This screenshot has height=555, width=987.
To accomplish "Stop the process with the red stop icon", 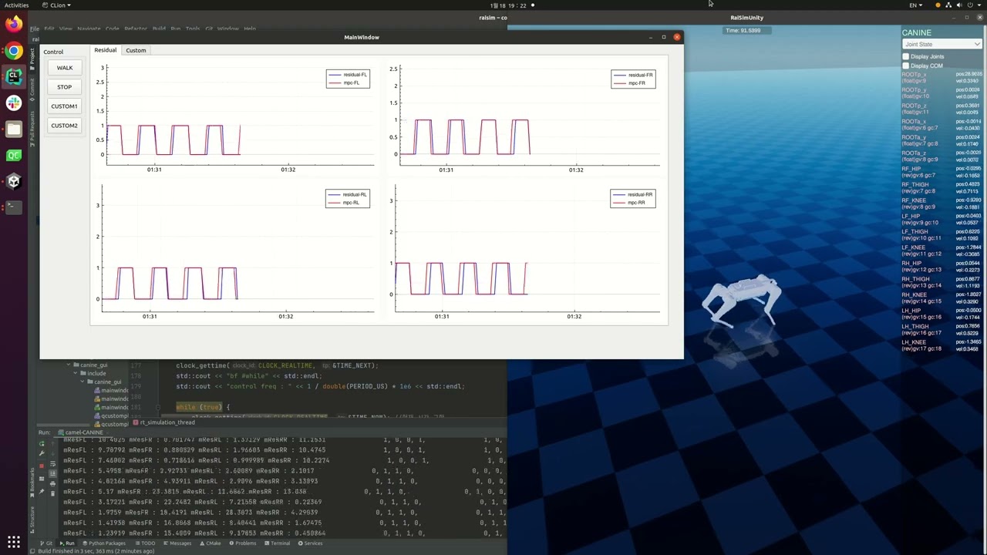I will pos(42,466).
